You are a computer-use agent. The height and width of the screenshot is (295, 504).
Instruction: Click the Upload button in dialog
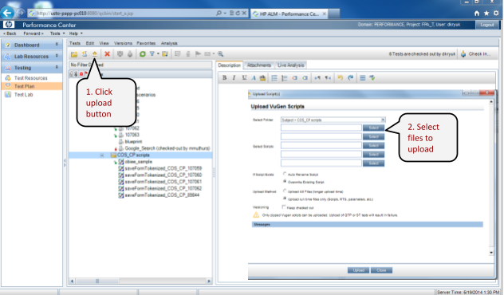click(x=358, y=270)
